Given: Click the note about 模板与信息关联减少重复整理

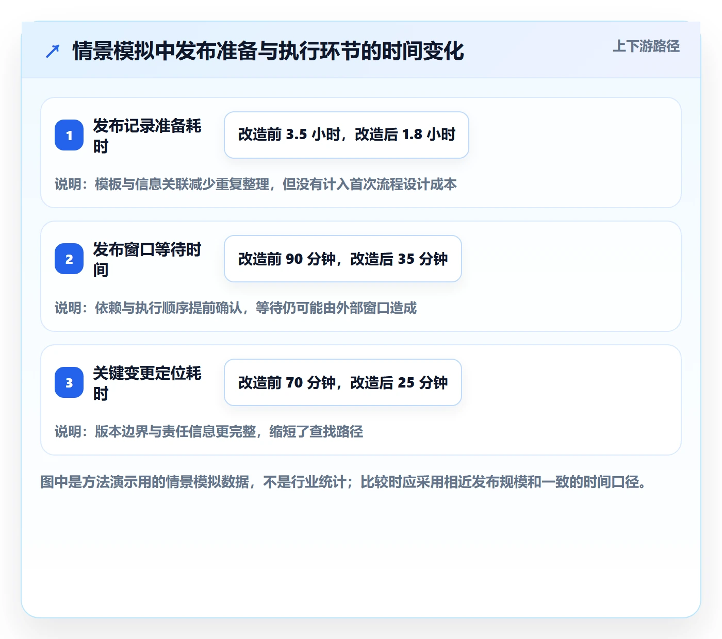Looking at the screenshot, I should 256,184.
